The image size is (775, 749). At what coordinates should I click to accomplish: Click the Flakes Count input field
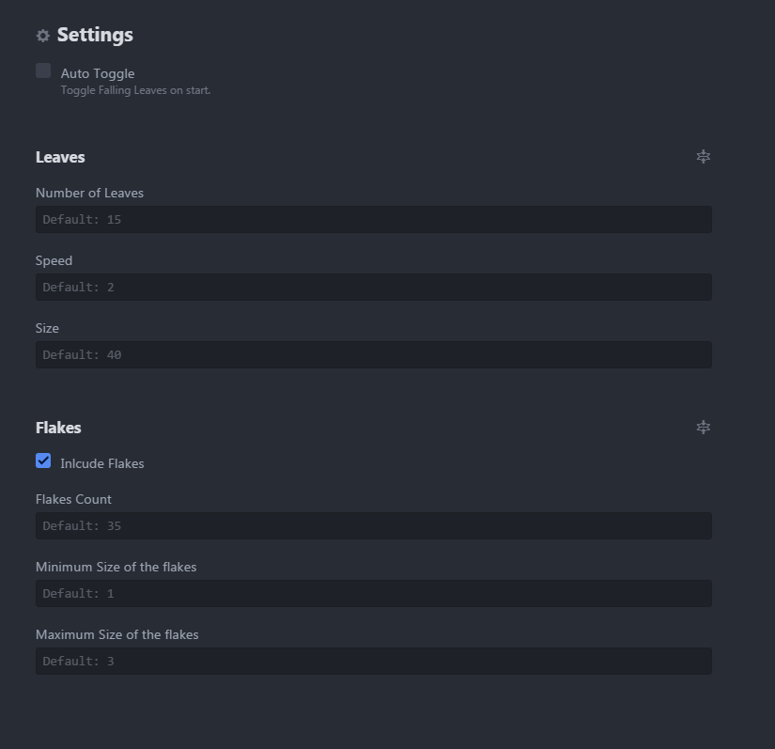(x=373, y=526)
